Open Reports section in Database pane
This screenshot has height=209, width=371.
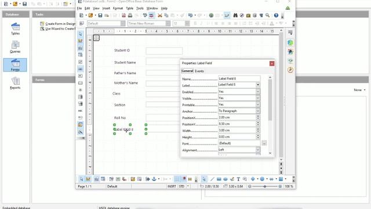15,83
